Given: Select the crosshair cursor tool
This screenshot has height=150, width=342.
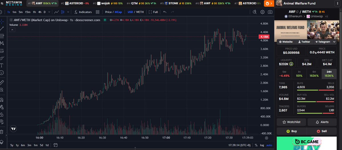Looking at the screenshot, I should [2, 21].
